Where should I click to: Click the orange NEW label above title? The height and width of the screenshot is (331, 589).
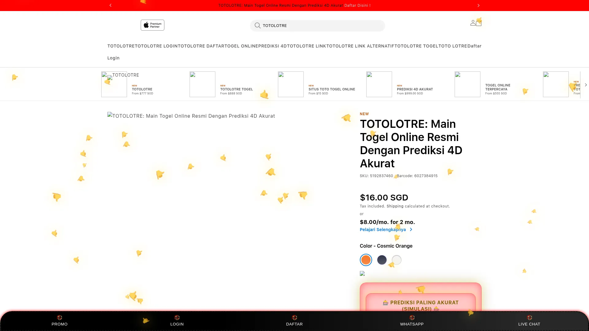click(x=364, y=114)
